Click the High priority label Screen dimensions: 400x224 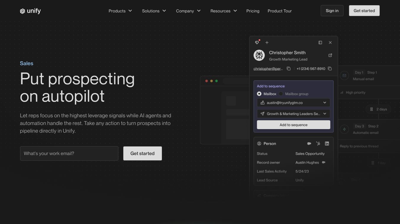tap(356, 93)
